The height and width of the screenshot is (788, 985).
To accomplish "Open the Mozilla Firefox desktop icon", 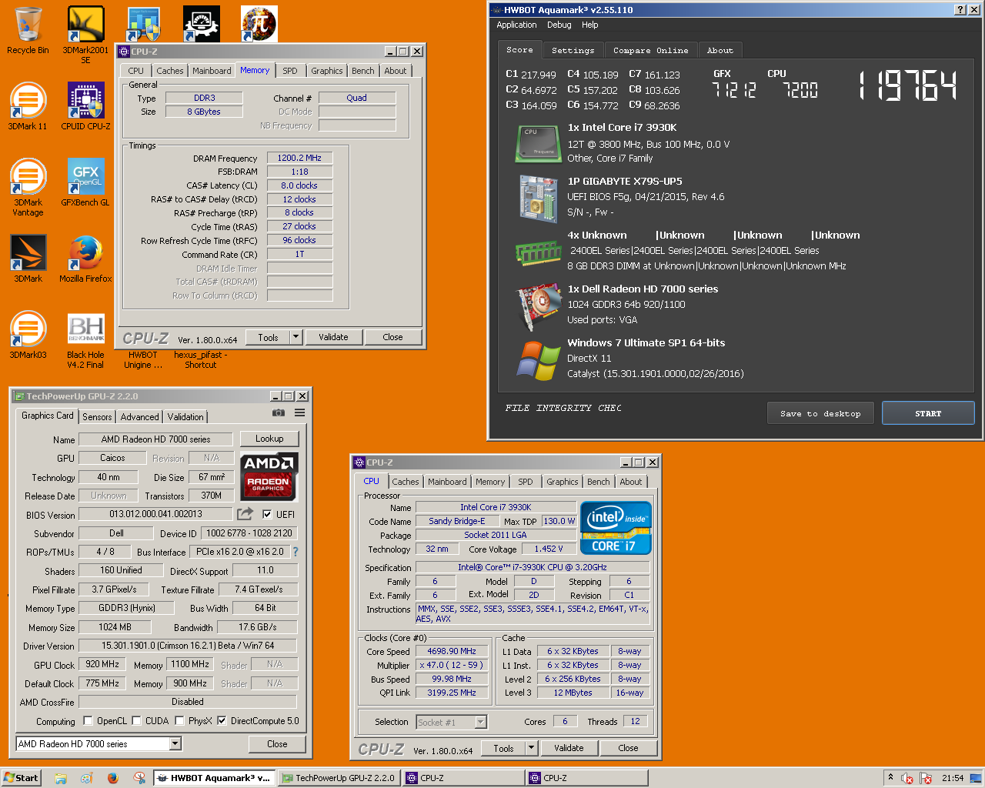I will pos(85,259).
